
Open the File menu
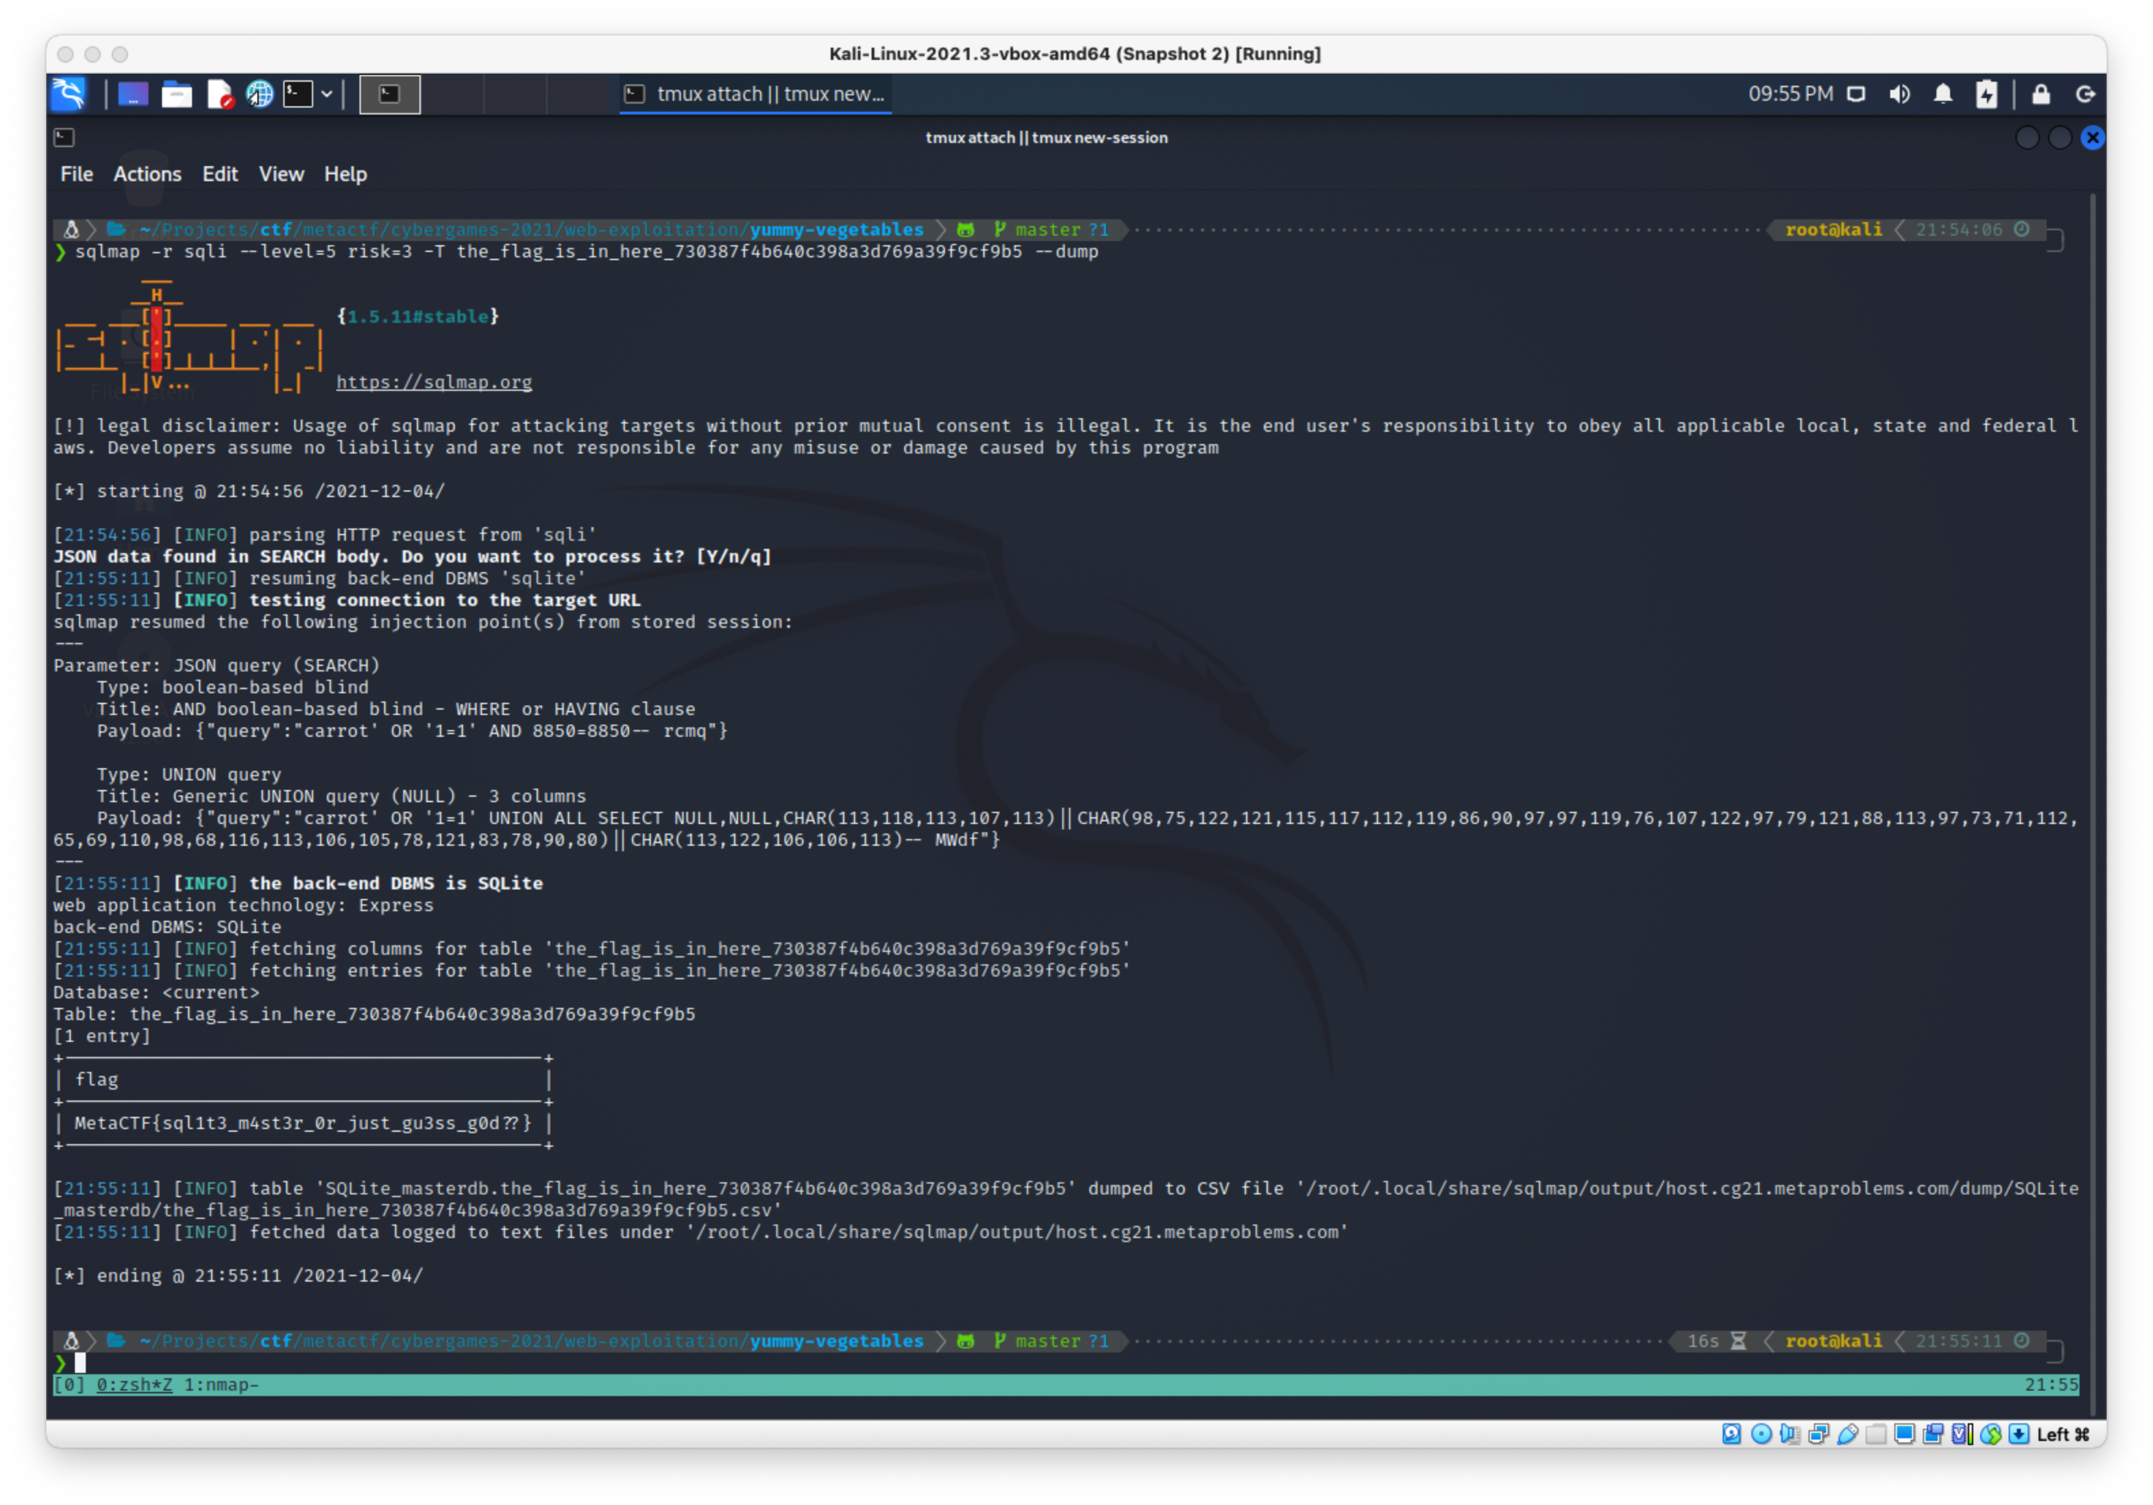(x=77, y=174)
